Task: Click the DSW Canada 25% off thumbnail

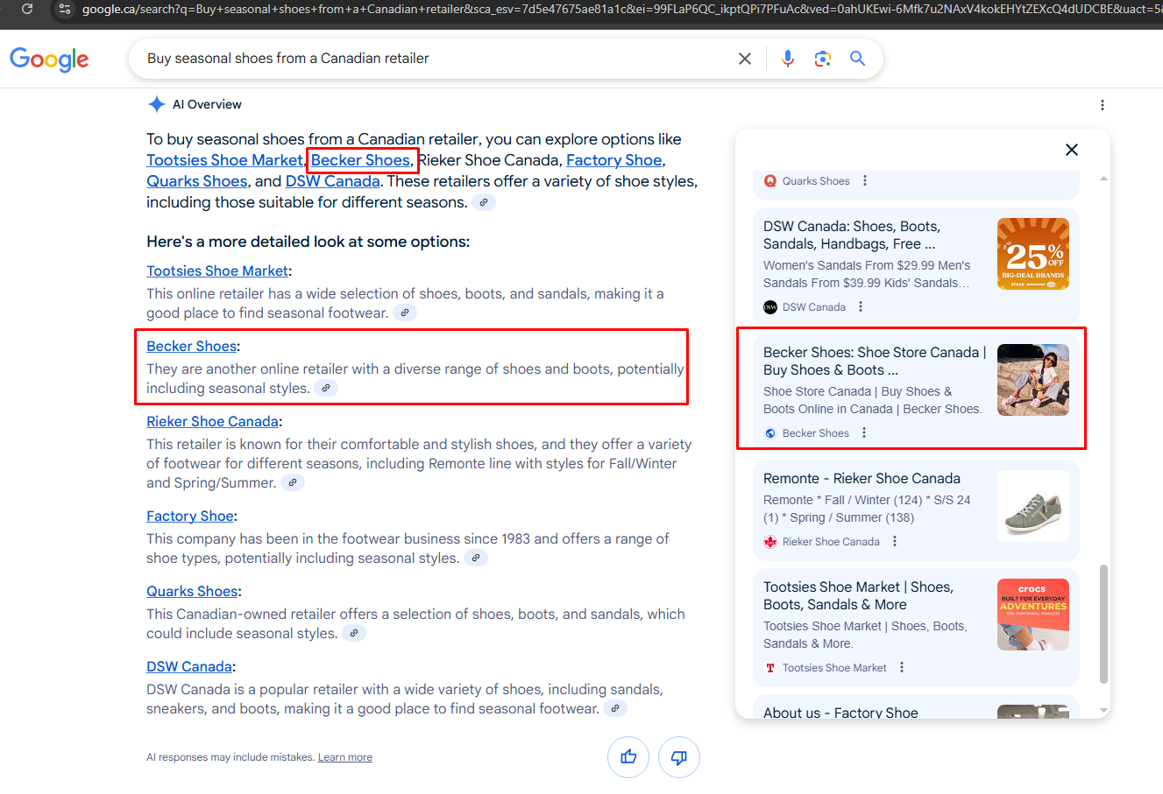Action: pos(1032,254)
